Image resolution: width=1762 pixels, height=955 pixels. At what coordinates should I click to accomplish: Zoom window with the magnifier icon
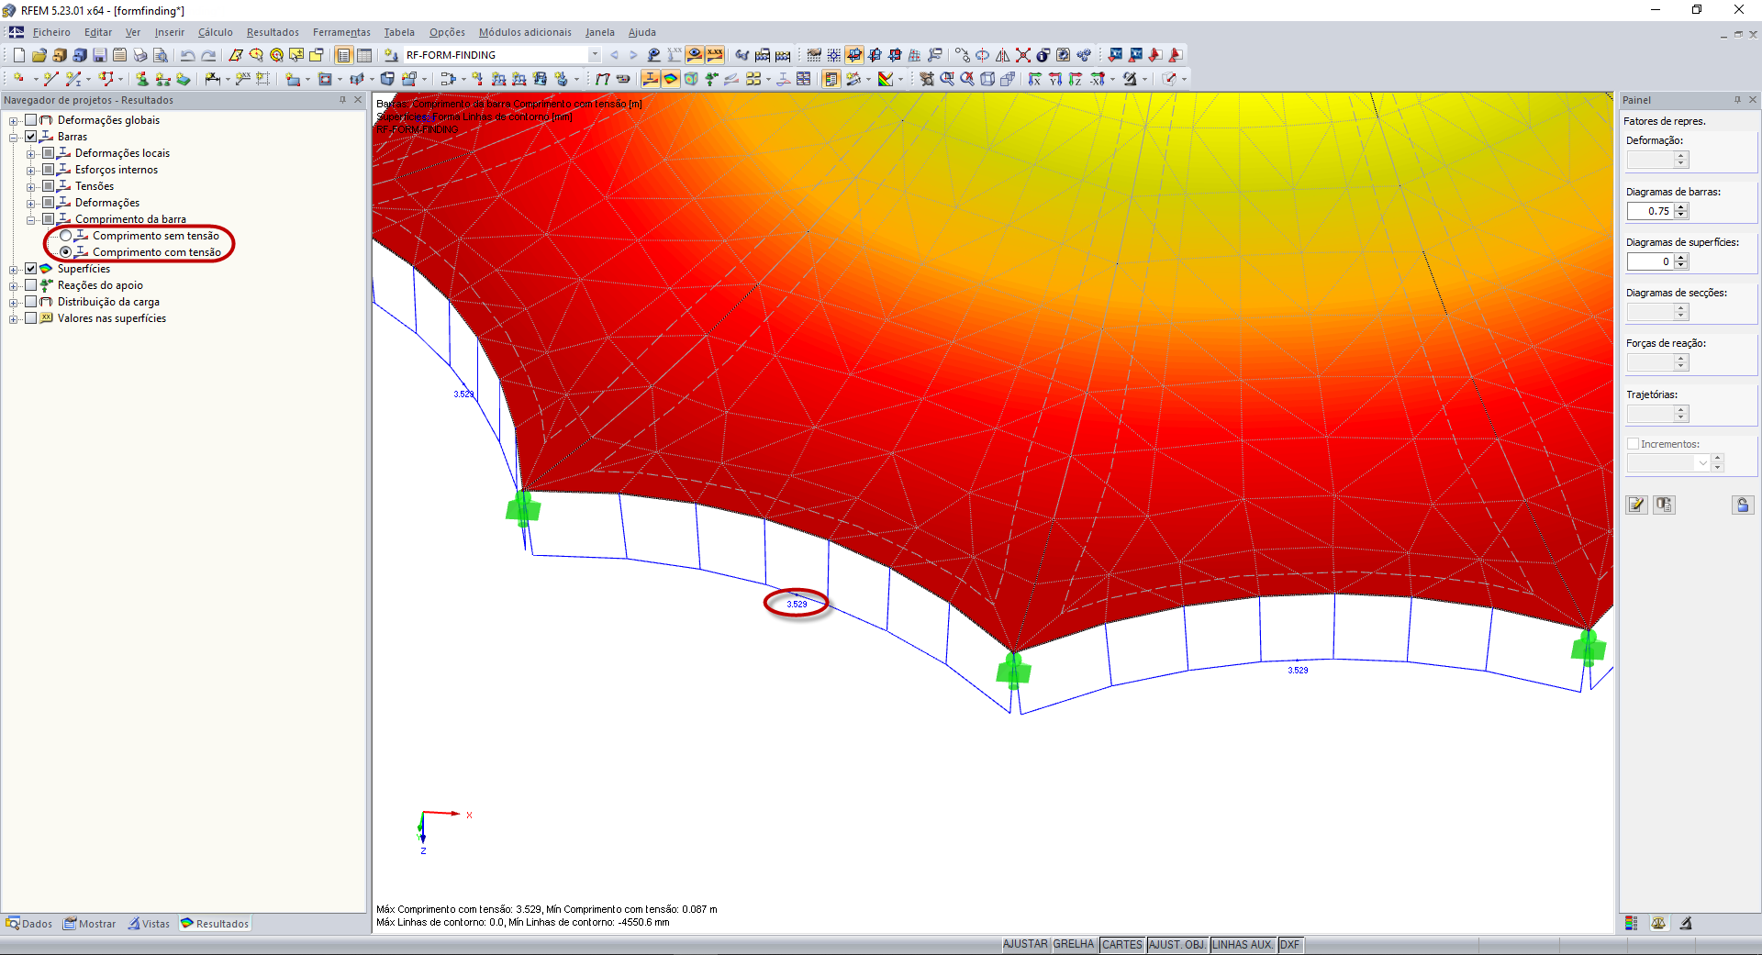947,79
